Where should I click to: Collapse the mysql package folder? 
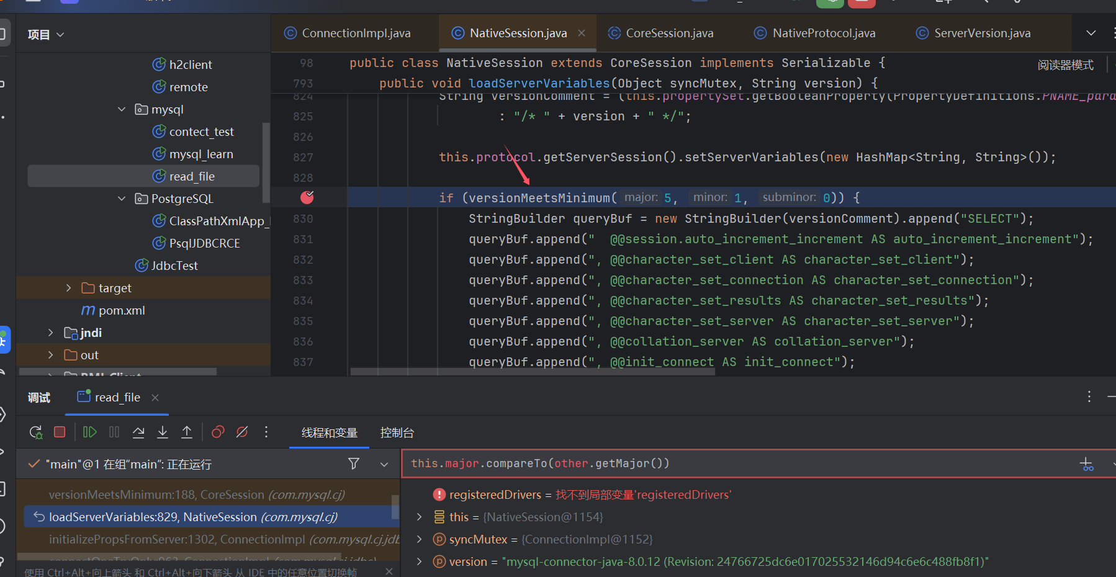pyautogui.click(x=122, y=109)
